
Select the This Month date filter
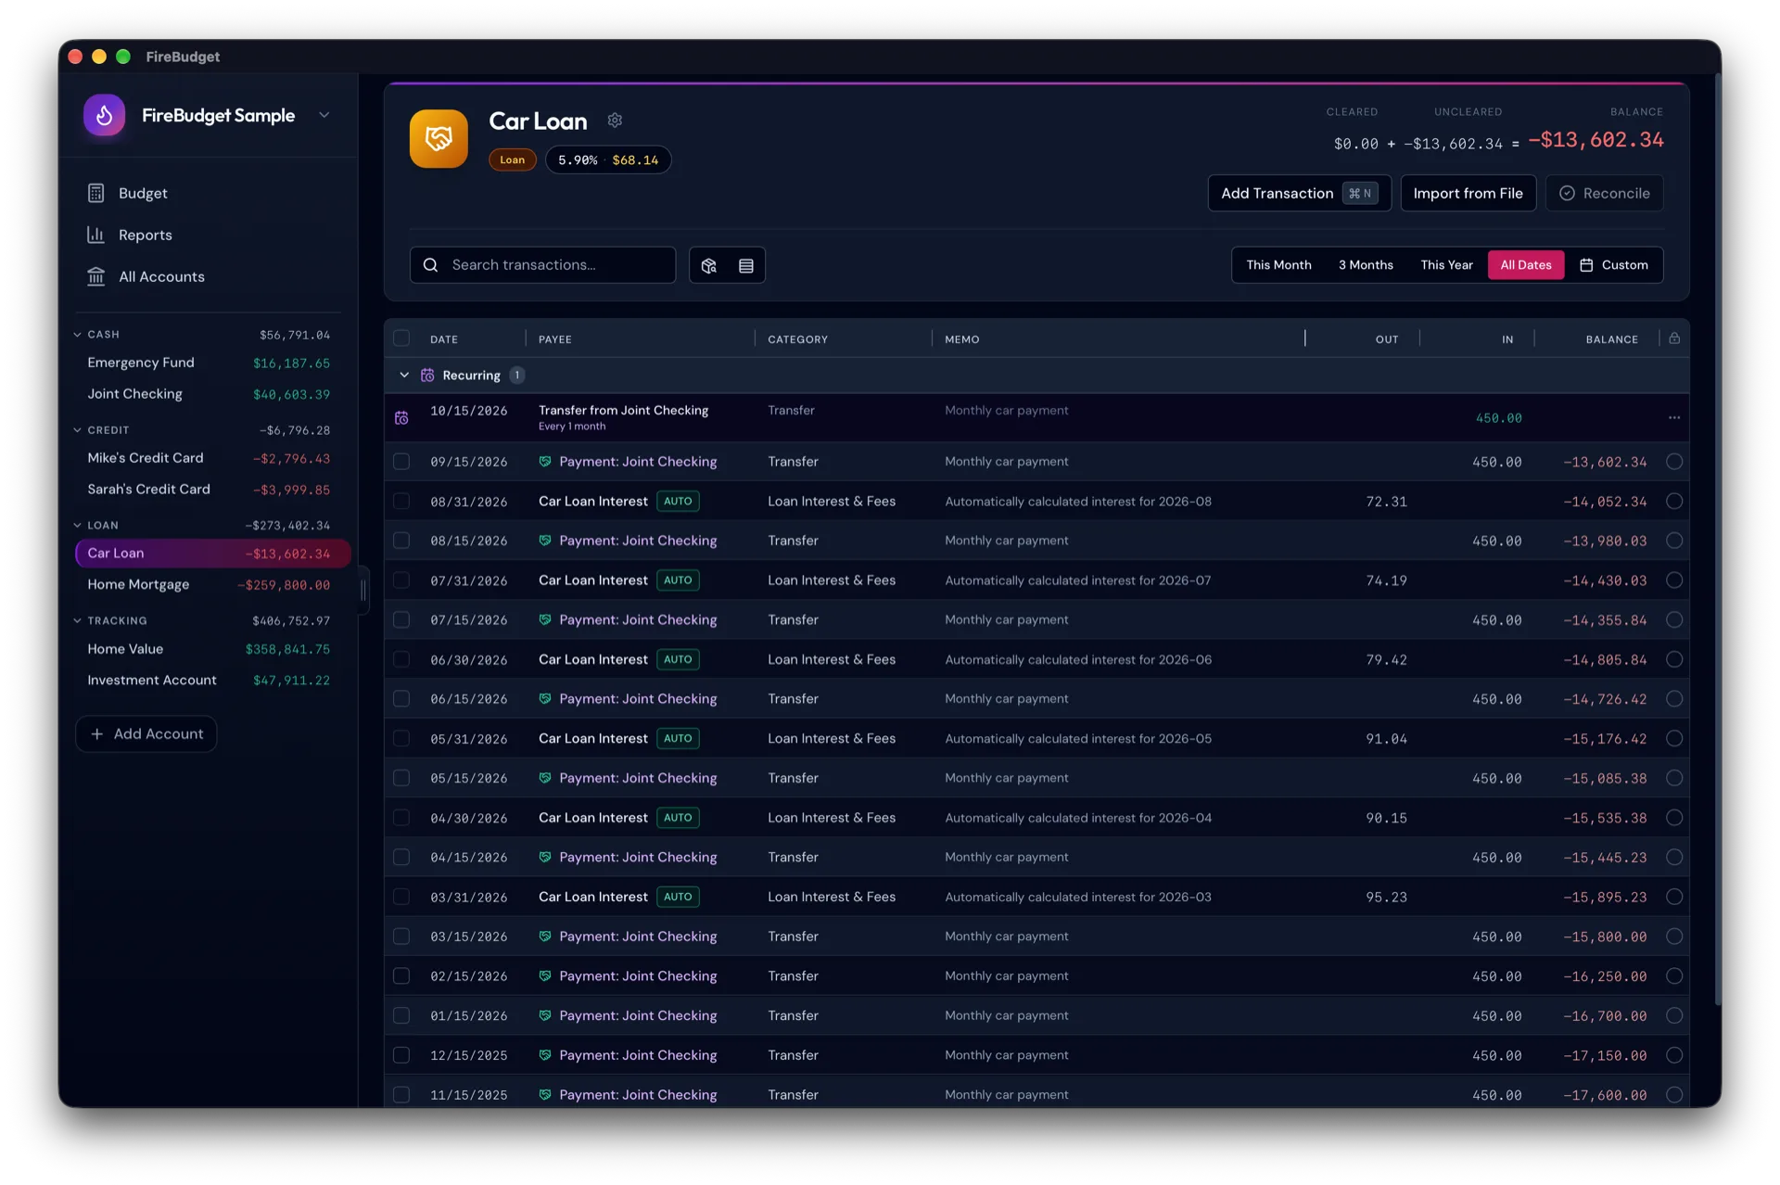coord(1278,265)
